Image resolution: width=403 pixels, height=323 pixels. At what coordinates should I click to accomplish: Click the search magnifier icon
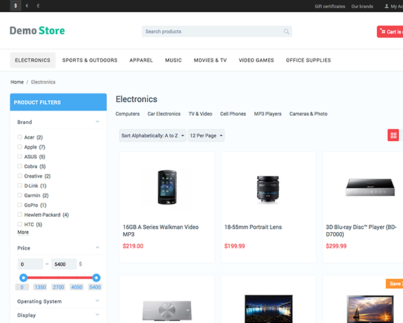(286, 32)
